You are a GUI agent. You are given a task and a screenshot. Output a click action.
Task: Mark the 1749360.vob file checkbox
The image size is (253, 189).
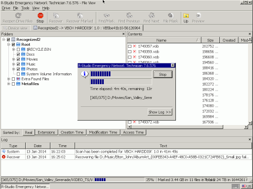click(129, 57)
